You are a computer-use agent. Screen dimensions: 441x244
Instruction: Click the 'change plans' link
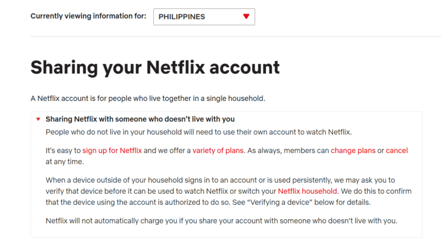(353, 150)
